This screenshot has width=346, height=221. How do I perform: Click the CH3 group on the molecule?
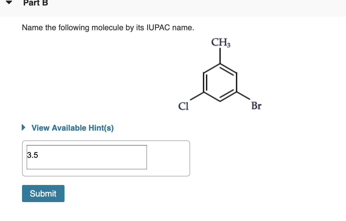(x=221, y=42)
